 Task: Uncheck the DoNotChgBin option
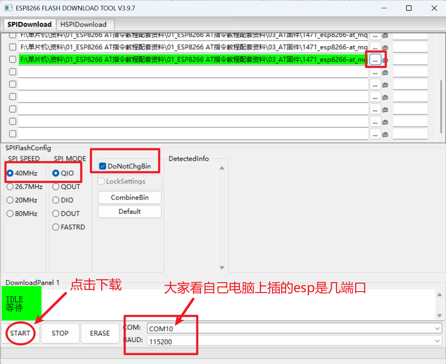pos(103,166)
